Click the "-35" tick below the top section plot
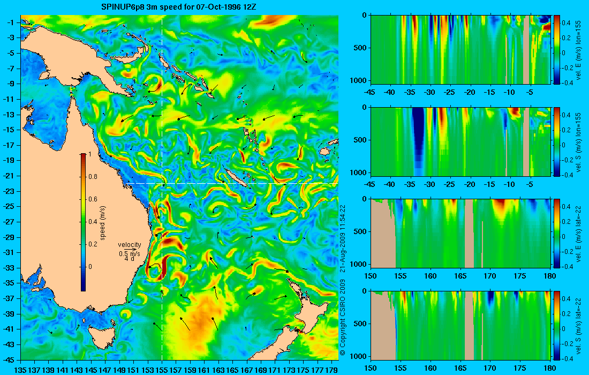Screen dimensions: 589x375 (x=410, y=92)
